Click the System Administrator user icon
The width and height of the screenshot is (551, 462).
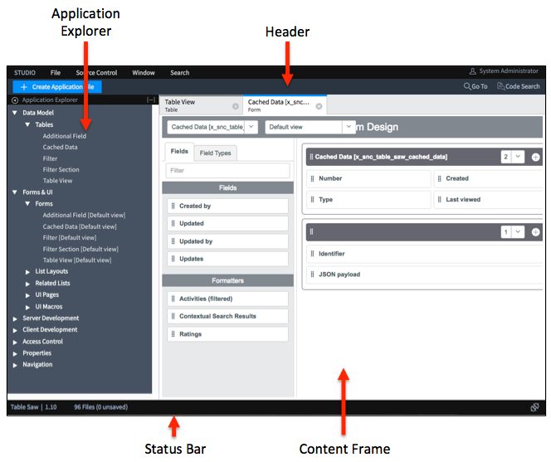click(x=473, y=72)
